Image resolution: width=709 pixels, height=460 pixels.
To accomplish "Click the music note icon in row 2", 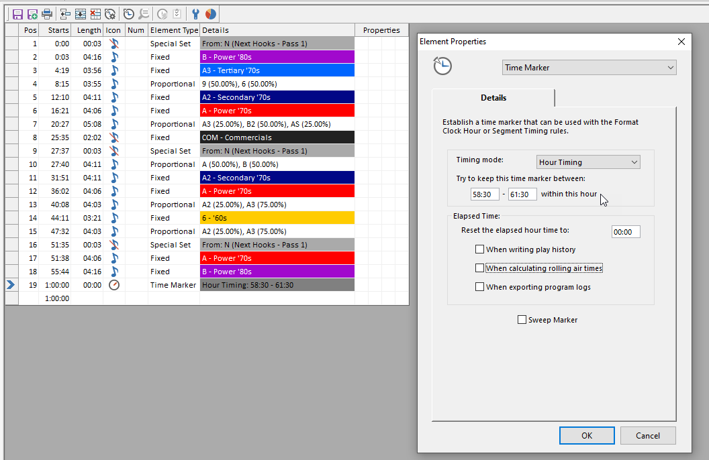I will (x=114, y=57).
